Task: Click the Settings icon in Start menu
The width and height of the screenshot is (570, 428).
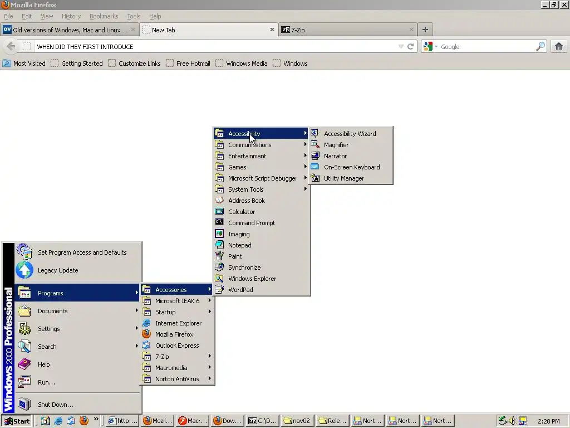Action: pyautogui.click(x=24, y=329)
